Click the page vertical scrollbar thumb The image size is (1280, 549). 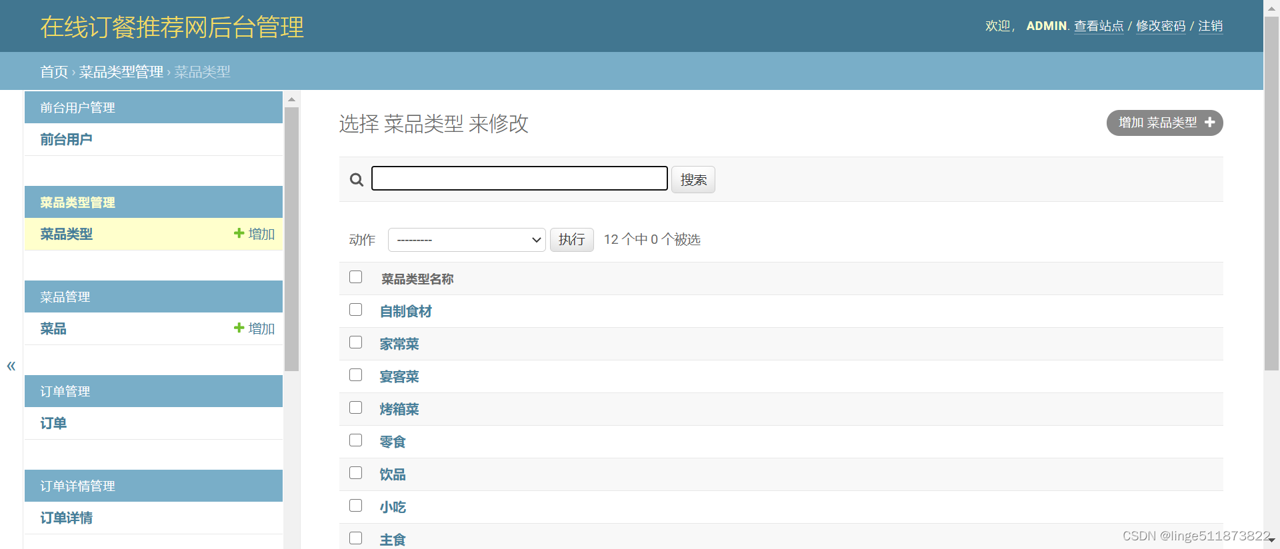(1272, 193)
